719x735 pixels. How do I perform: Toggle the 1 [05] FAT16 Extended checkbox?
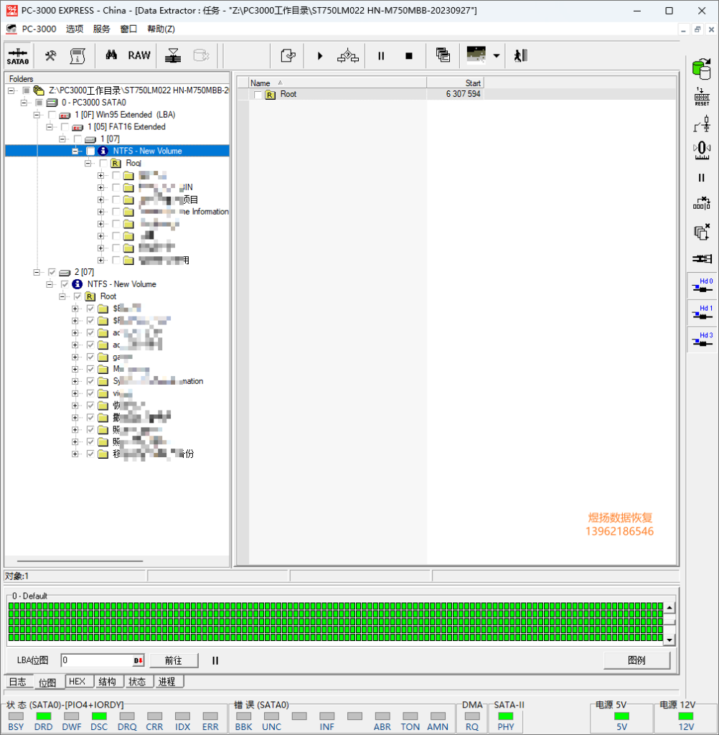pyautogui.click(x=65, y=127)
